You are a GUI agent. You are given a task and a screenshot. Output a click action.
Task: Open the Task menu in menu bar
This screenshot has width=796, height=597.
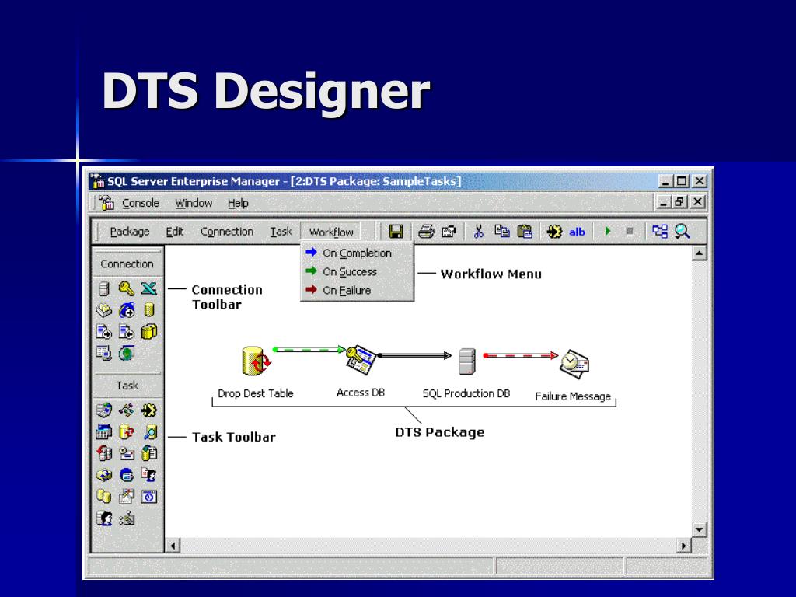280,232
